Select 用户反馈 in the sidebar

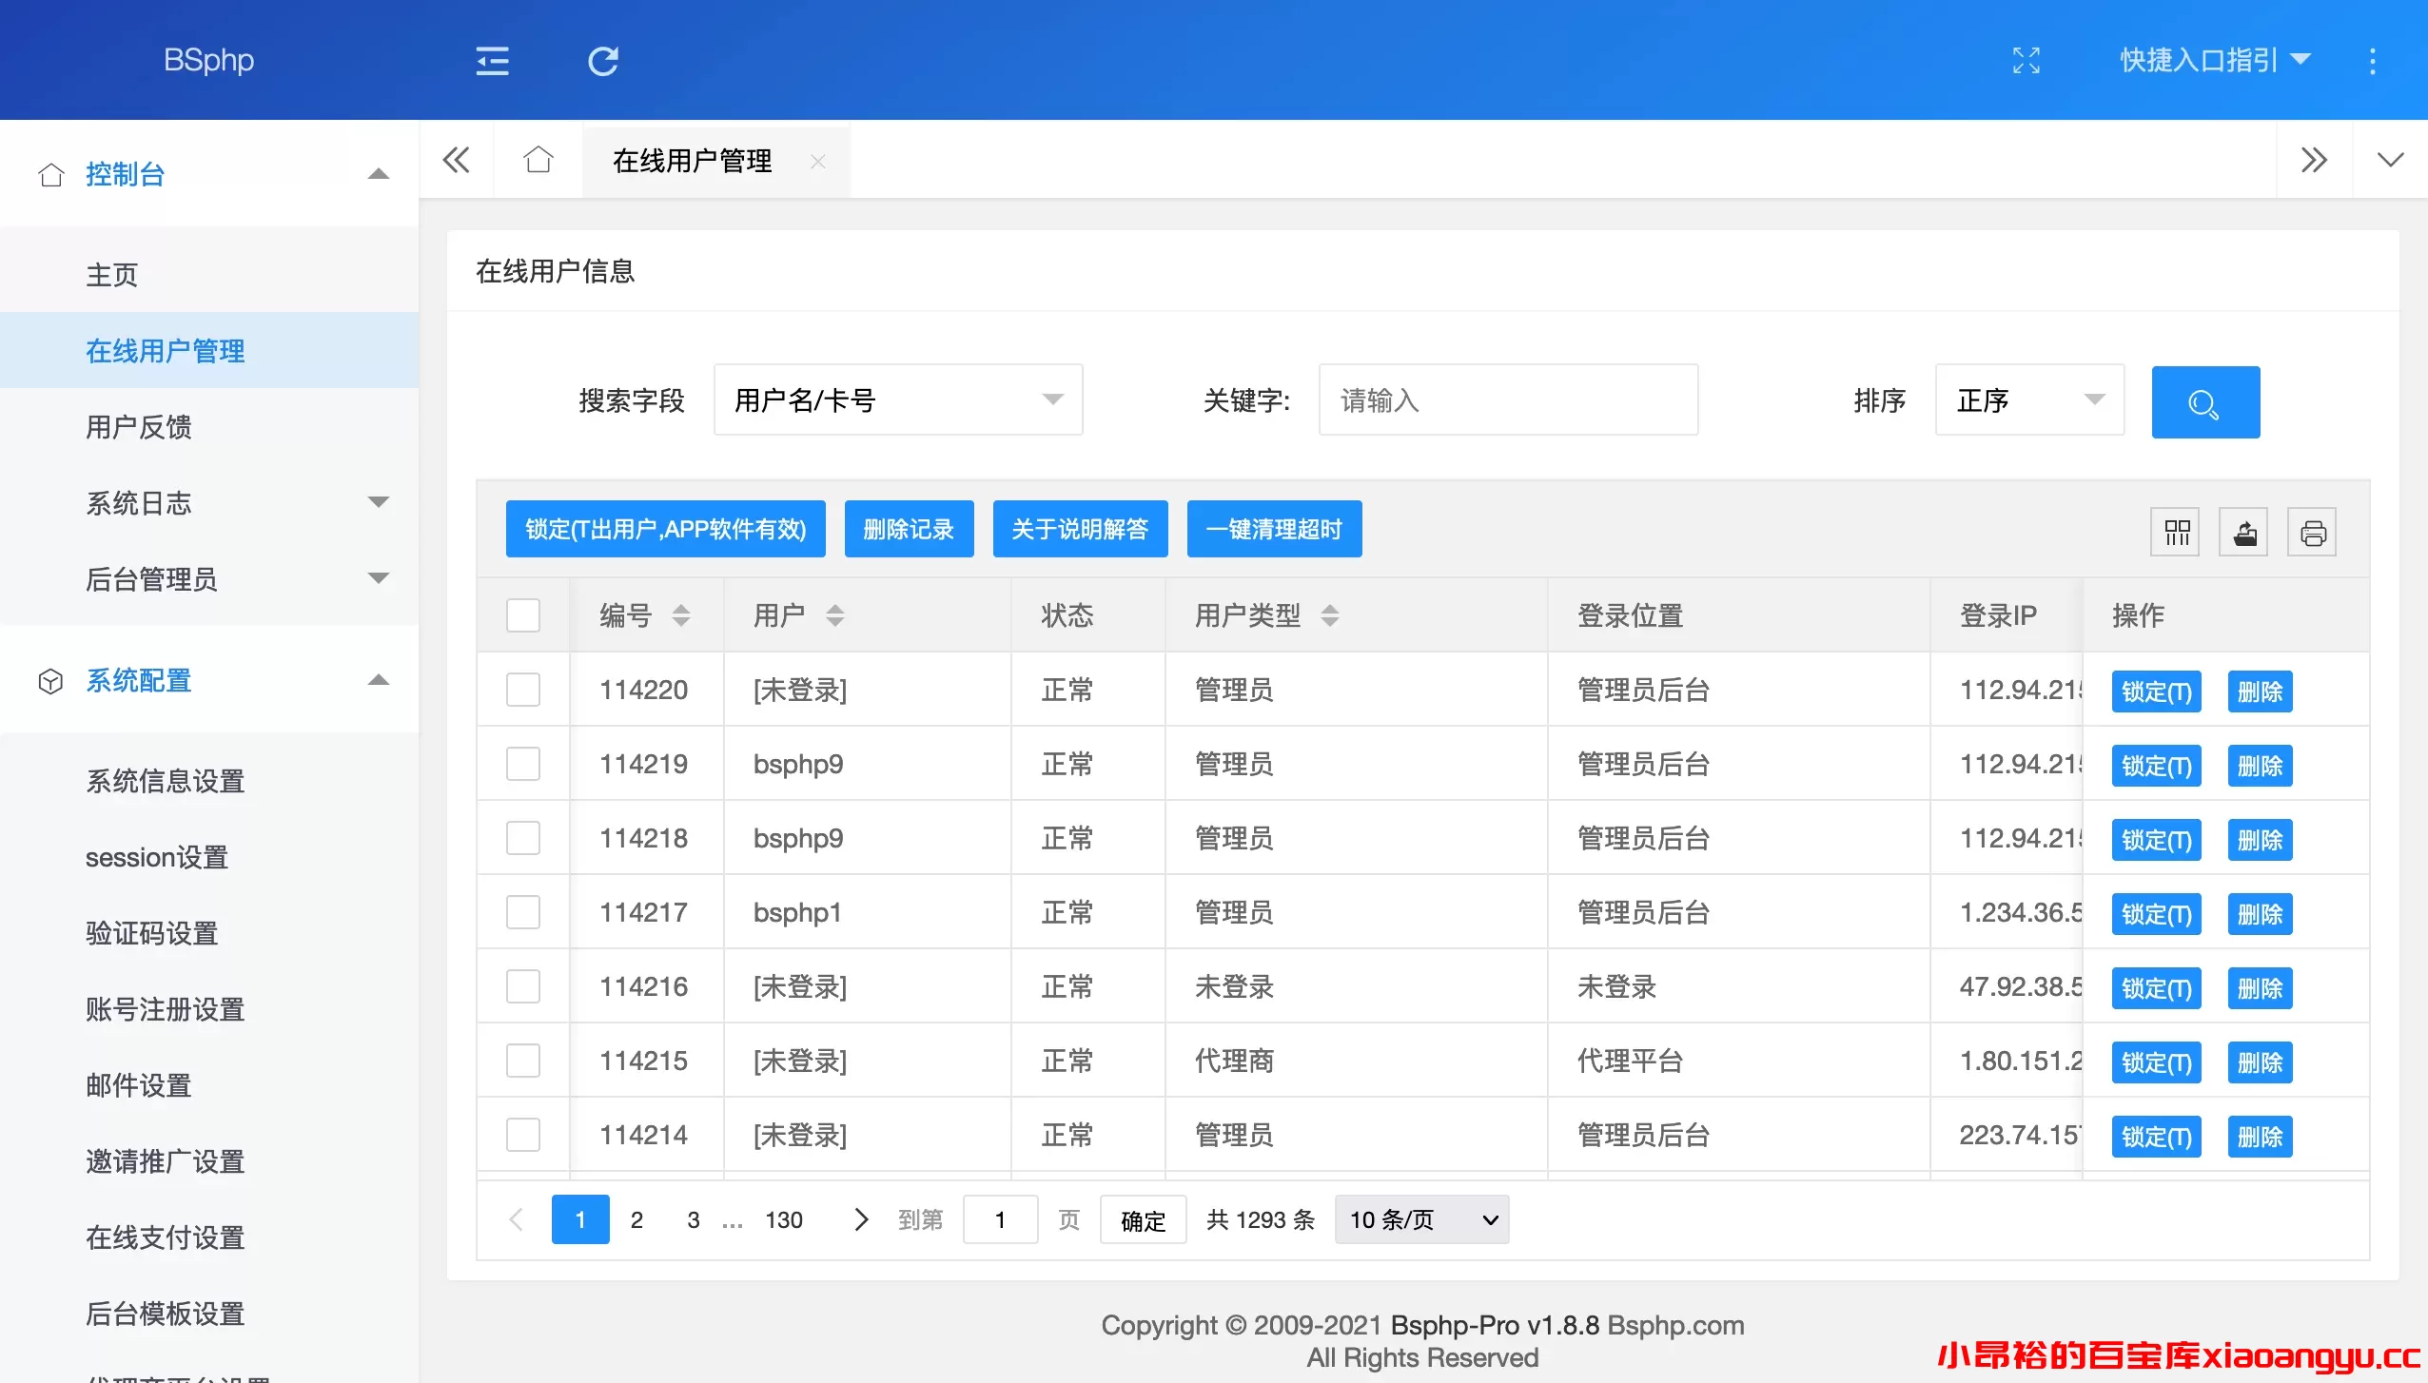[140, 427]
